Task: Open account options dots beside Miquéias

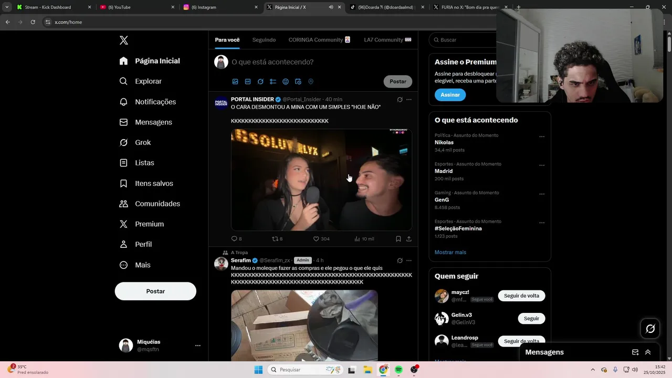Action: pos(198,345)
